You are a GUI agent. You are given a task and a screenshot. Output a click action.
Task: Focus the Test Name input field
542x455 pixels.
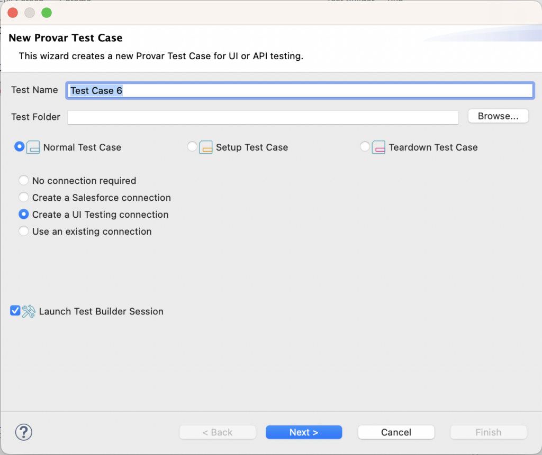click(x=300, y=90)
